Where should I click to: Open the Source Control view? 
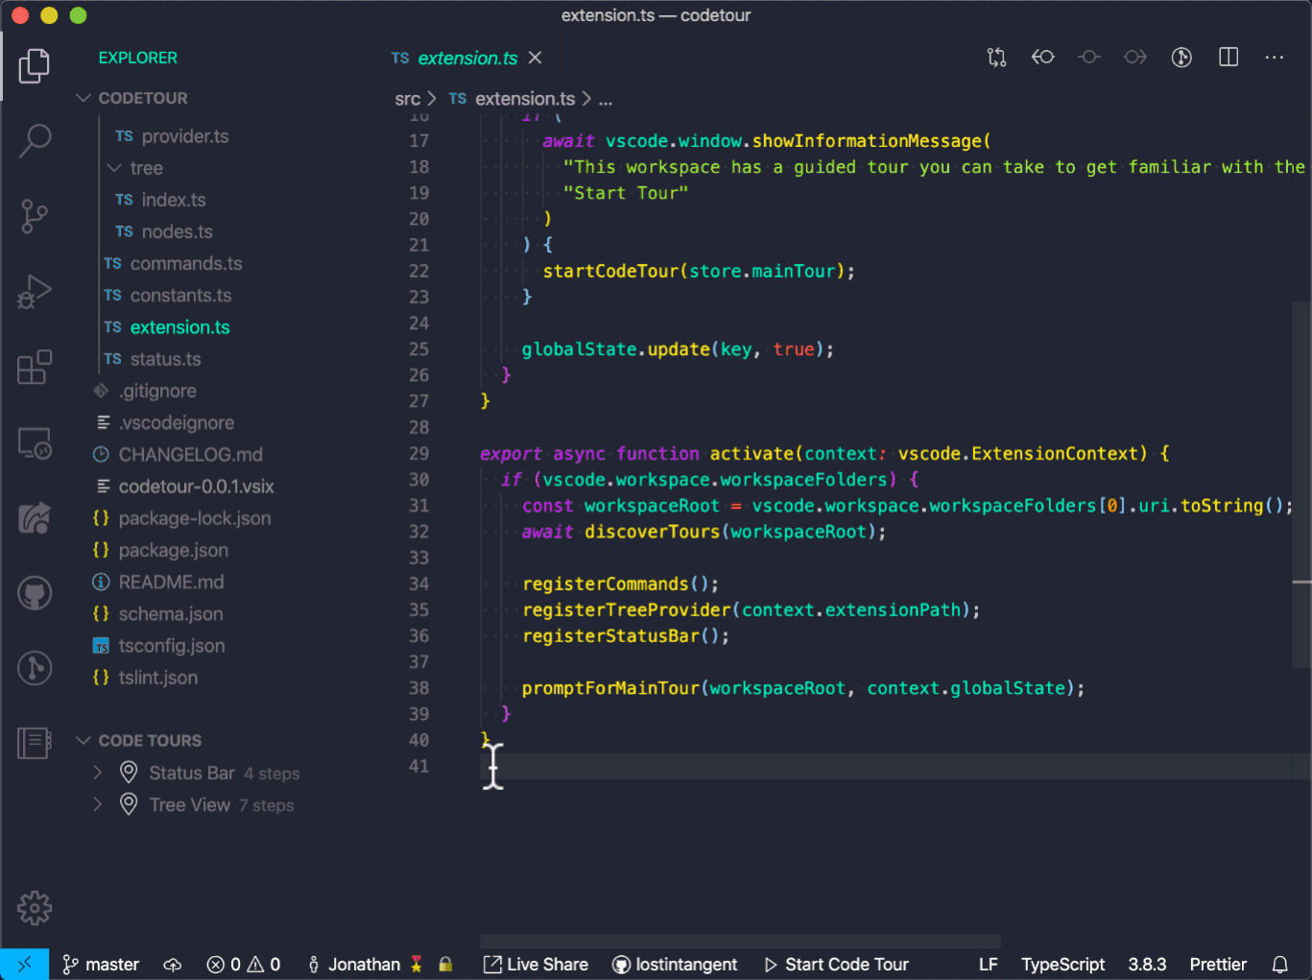[x=36, y=217]
